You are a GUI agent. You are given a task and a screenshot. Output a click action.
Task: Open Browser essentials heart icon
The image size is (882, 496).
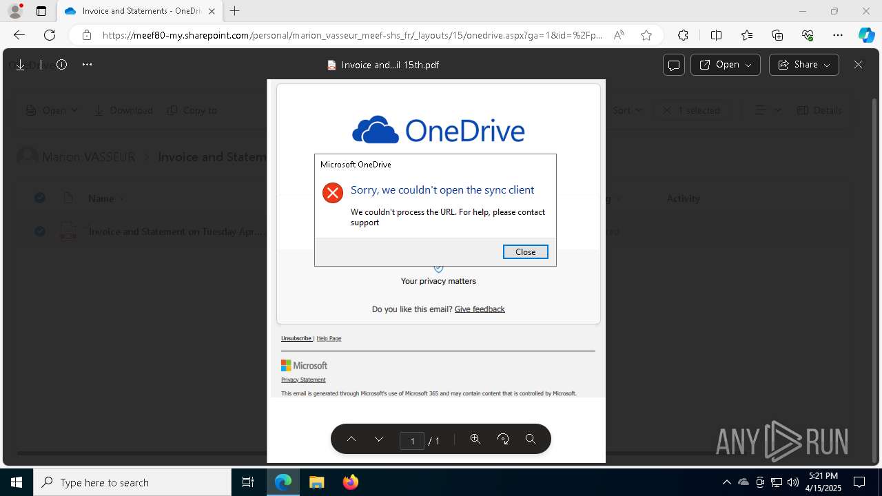point(808,35)
